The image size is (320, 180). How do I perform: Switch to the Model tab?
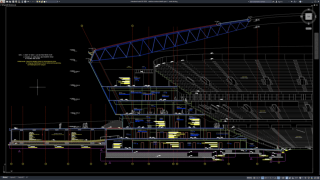pyautogui.click(x=5, y=177)
